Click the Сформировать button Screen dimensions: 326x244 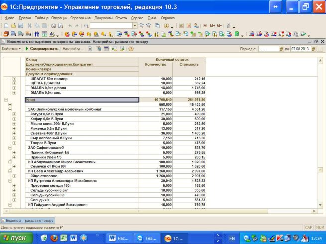[x=42, y=49]
